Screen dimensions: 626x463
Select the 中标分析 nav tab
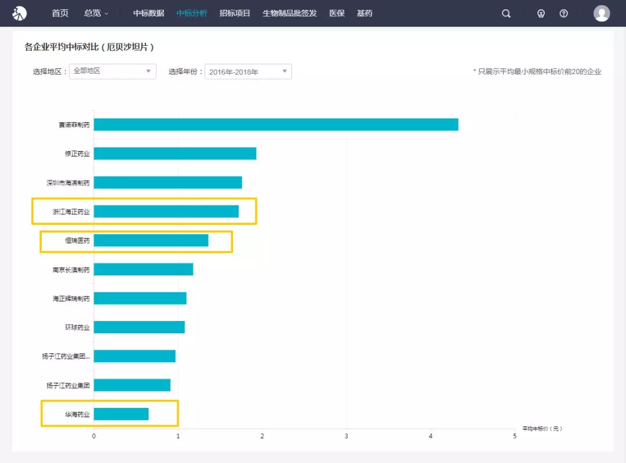pyautogui.click(x=192, y=13)
